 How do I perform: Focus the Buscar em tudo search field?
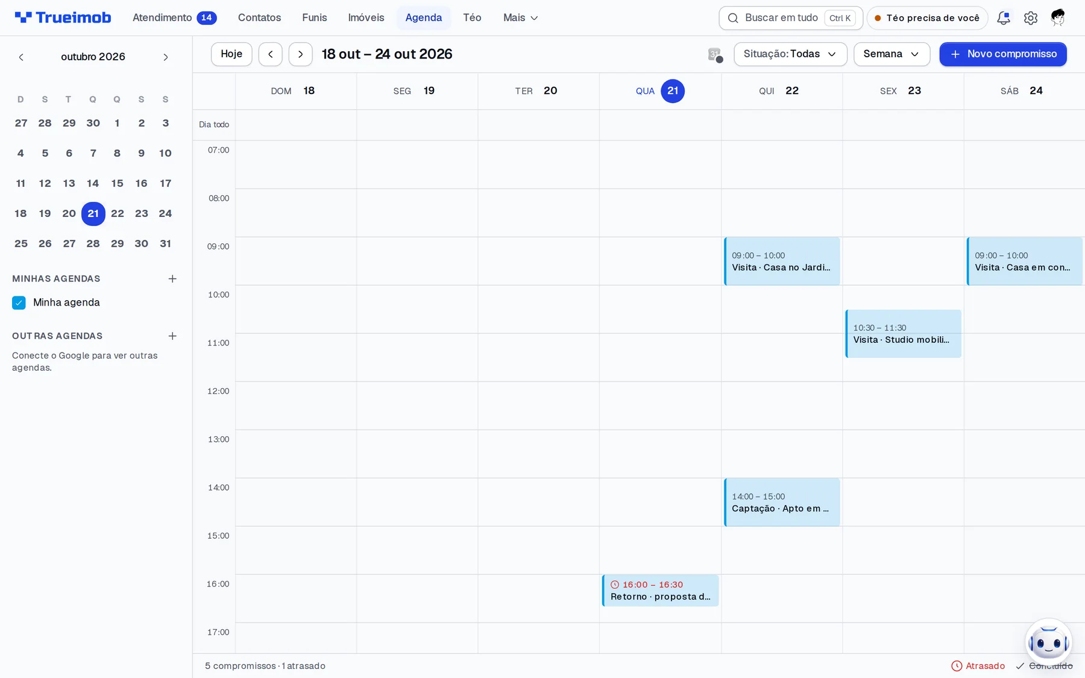click(x=791, y=18)
